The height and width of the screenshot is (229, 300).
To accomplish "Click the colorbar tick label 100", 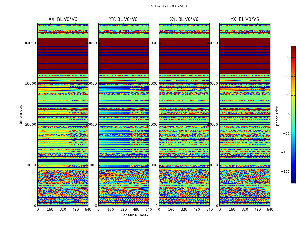I will tap(286, 76).
